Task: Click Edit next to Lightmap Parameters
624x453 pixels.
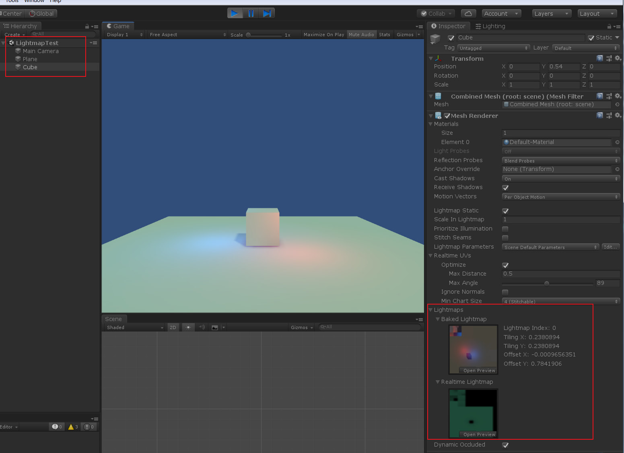Action: 610,247
